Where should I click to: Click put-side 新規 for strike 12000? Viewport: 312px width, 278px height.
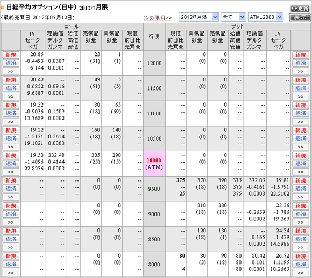click(x=301, y=55)
